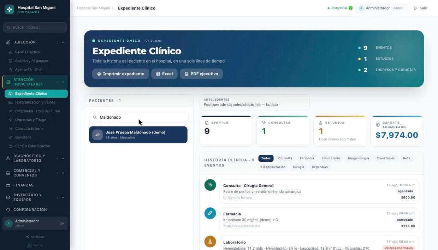Click the Inventario y Equipos box icon

point(8,197)
